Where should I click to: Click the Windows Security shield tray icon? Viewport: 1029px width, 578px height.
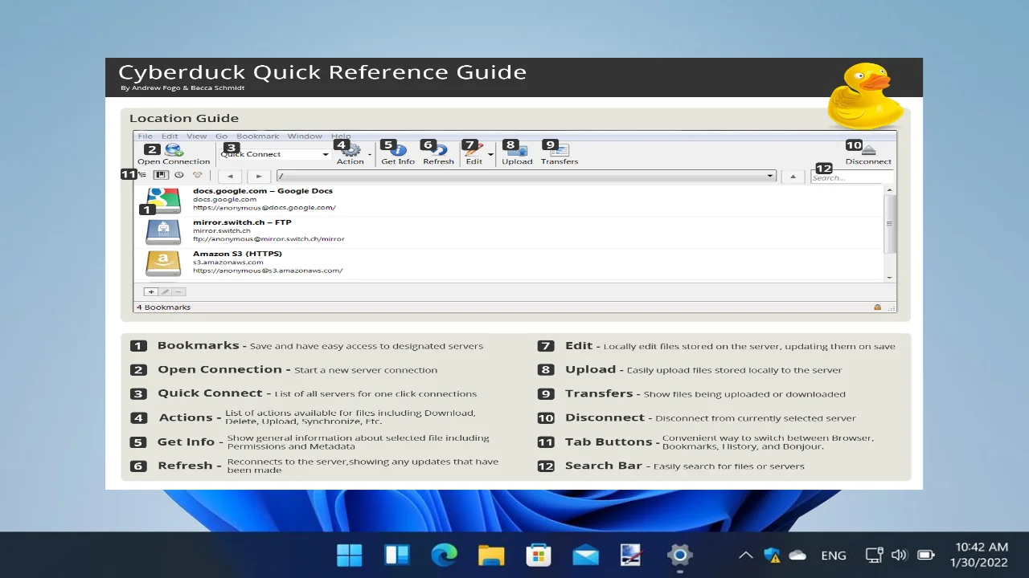click(772, 555)
